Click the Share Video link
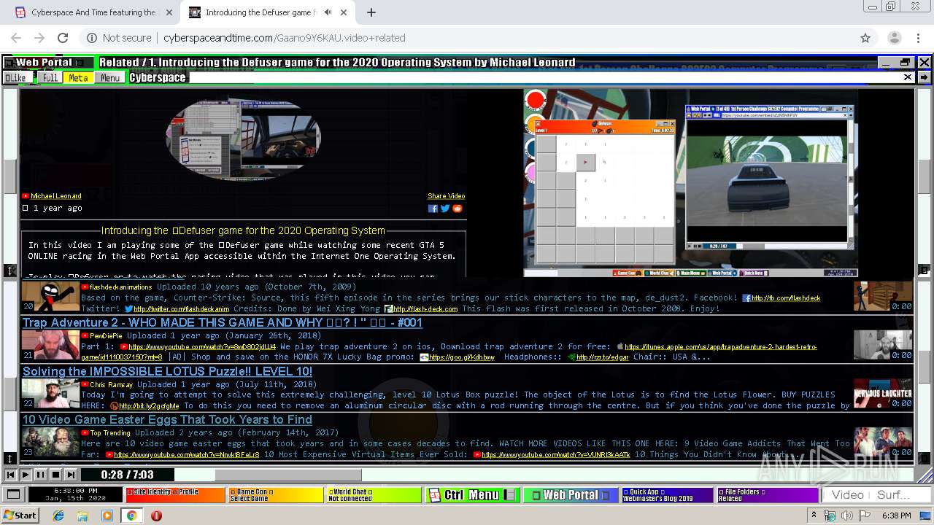 (446, 196)
